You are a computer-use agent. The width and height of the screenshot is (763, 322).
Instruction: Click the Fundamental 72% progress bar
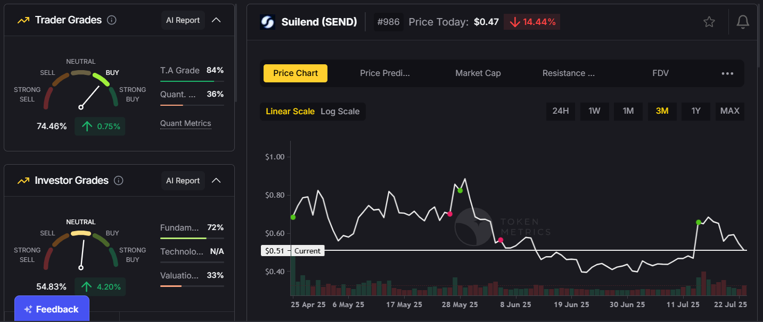pos(192,239)
